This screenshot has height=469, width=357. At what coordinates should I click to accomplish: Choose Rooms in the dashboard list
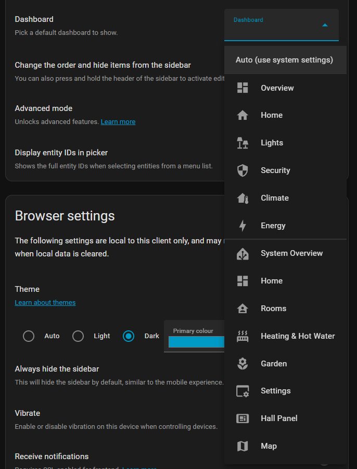[x=285, y=308]
